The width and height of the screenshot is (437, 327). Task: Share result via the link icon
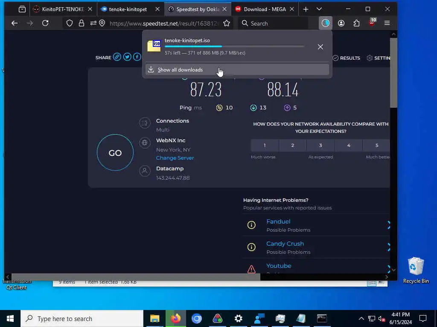[x=117, y=57]
